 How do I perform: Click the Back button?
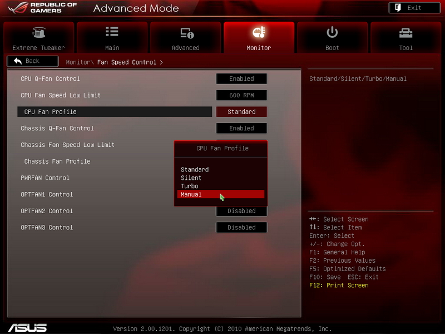pos(33,61)
